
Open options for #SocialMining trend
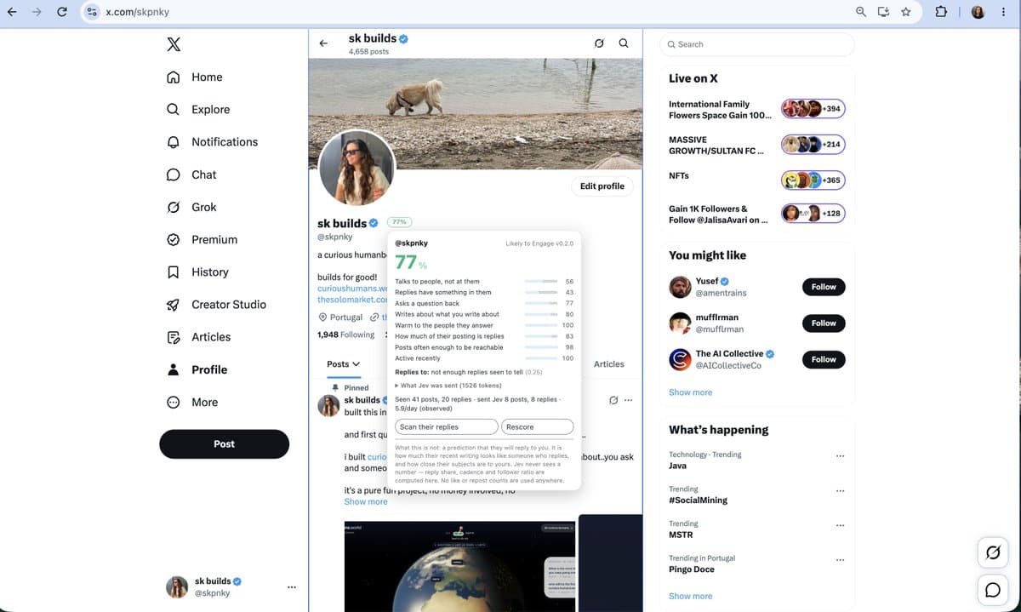pos(841,491)
